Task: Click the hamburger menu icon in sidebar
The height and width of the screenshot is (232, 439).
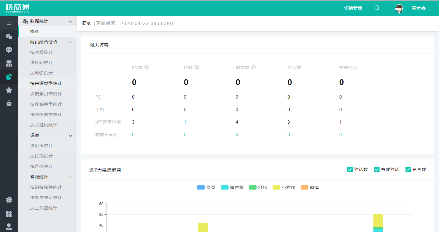Action: pos(9,23)
